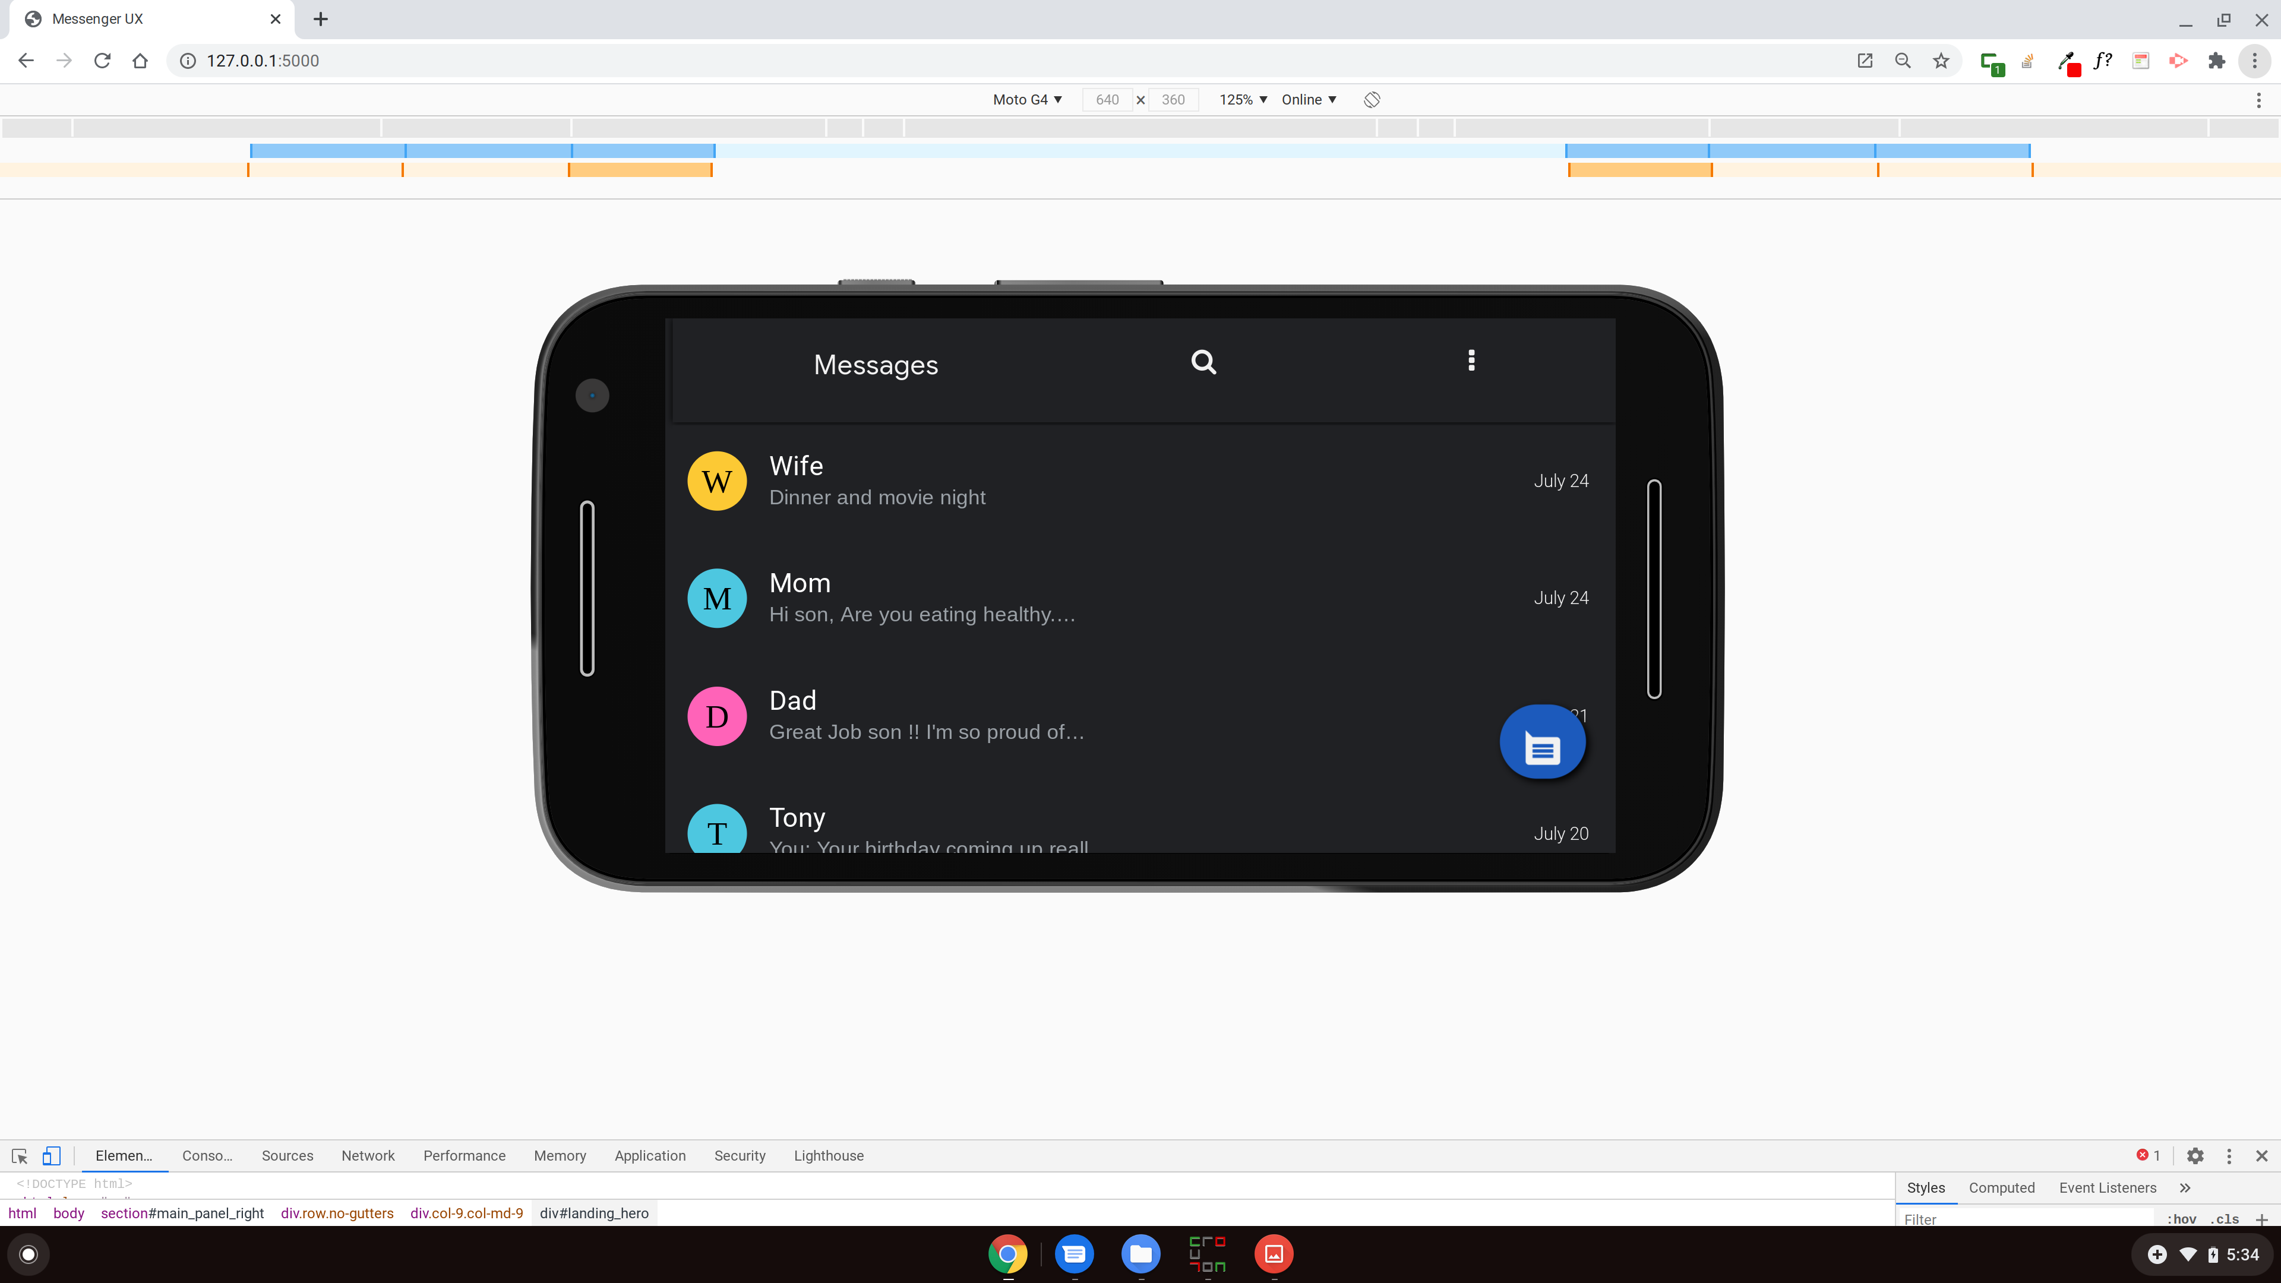The width and height of the screenshot is (2281, 1283).
Task: Click the 640 width input field
Action: (x=1107, y=100)
